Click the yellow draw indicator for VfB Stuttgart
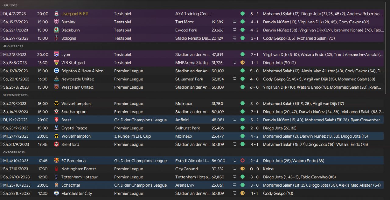 click(243, 63)
